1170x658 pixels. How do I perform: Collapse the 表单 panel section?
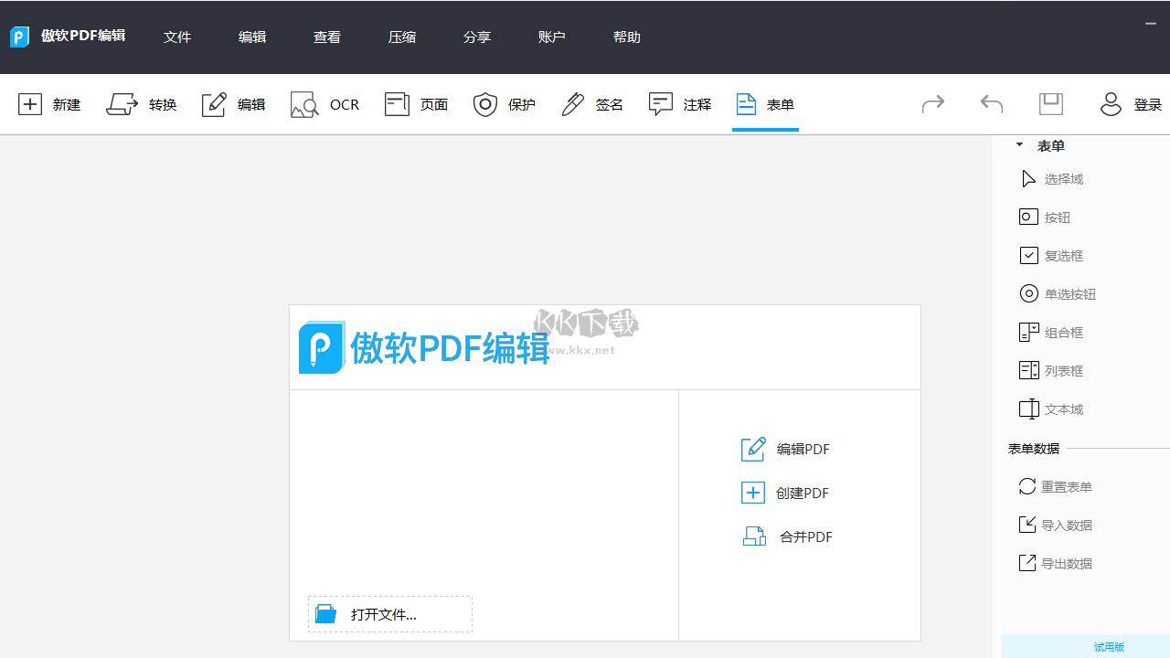point(1019,144)
